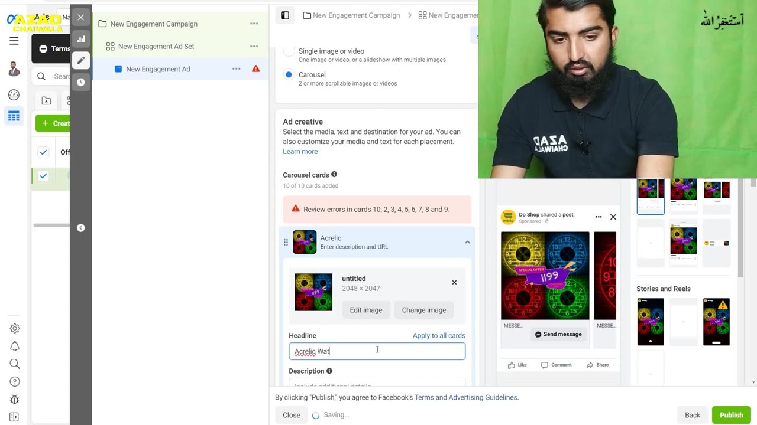Image resolution: width=757 pixels, height=425 pixels.
Task: Apply headline to all cards
Action: [439, 335]
